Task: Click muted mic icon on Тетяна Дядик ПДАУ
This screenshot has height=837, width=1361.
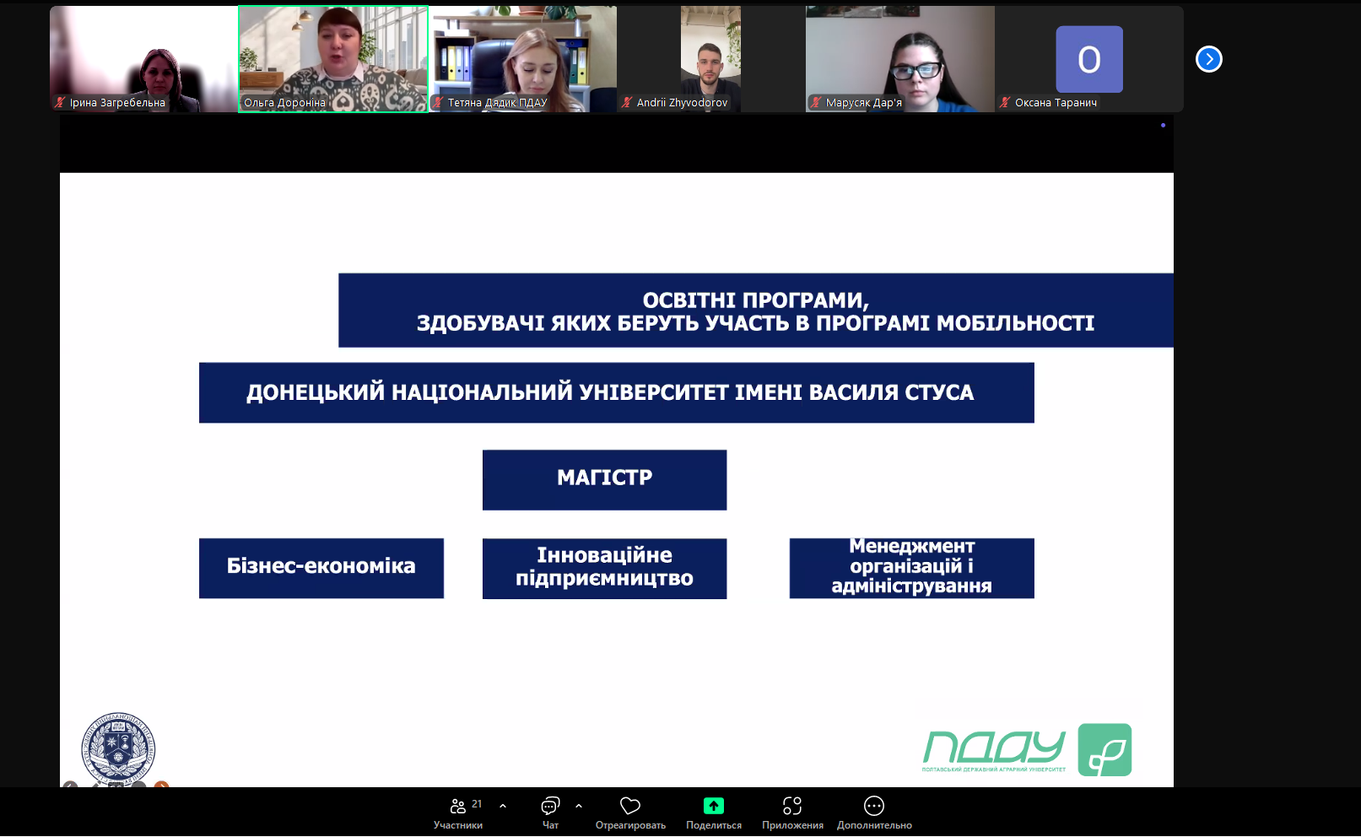Action: 438,103
